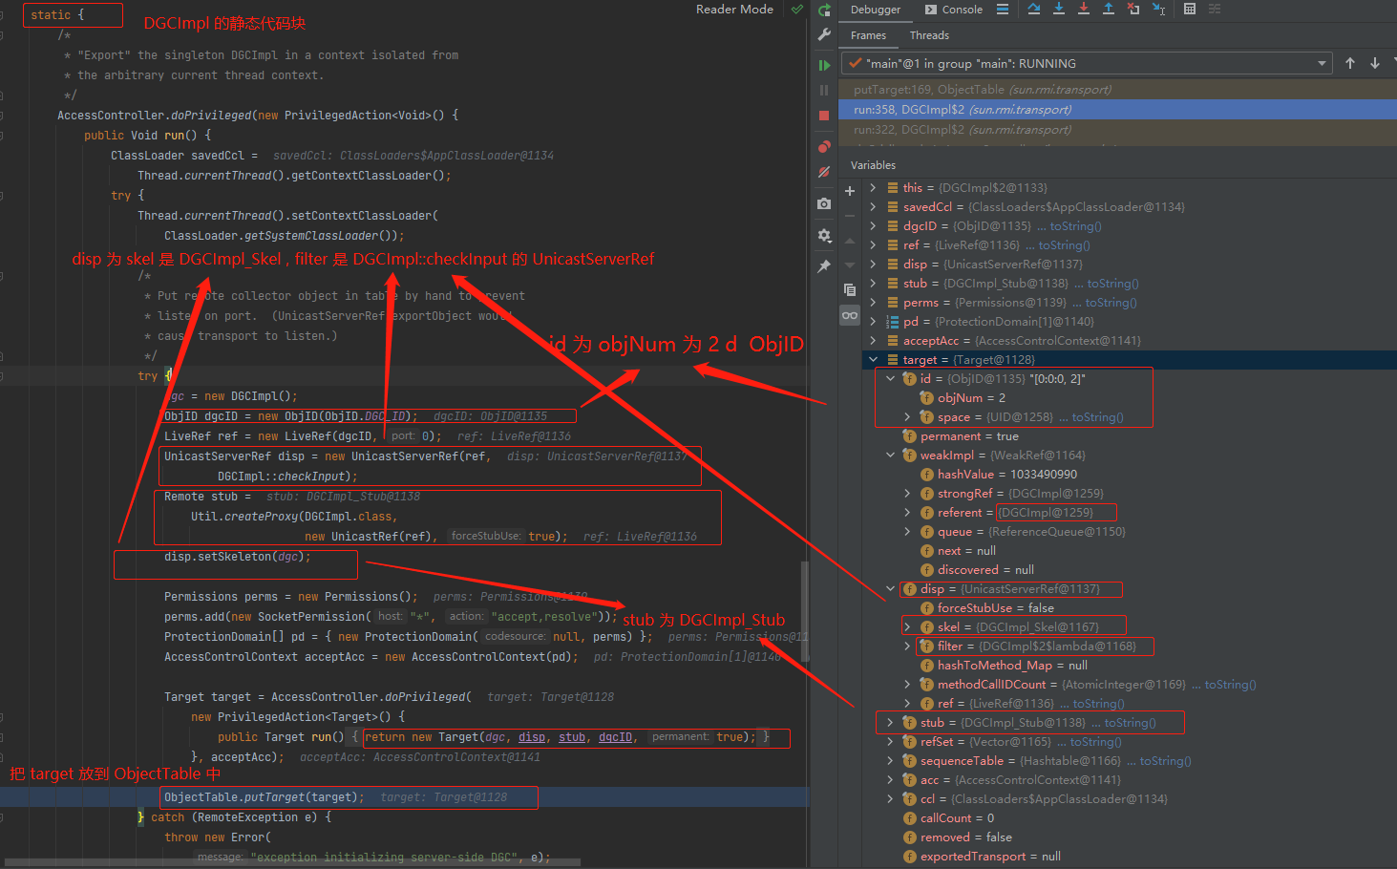Open debugger settings wrench icon
Image resolution: width=1397 pixels, height=869 pixels.
(x=824, y=34)
